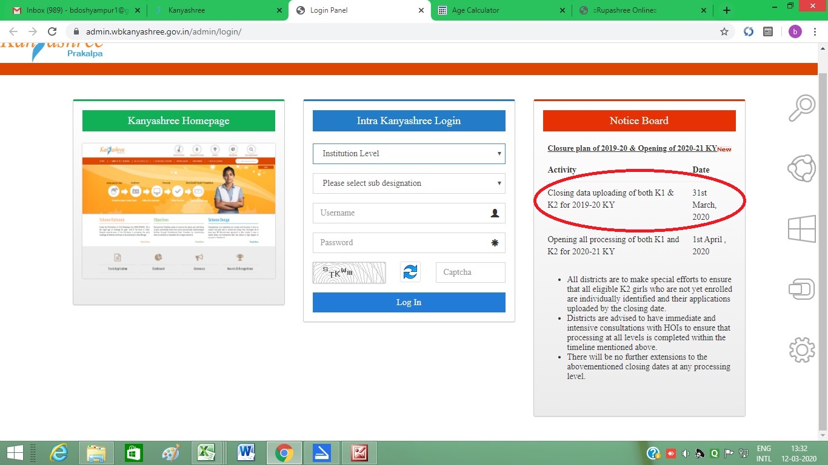The width and height of the screenshot is (828, 465).
Task: Click the Windows Start button on taskbar
Action: click(15, 453)
